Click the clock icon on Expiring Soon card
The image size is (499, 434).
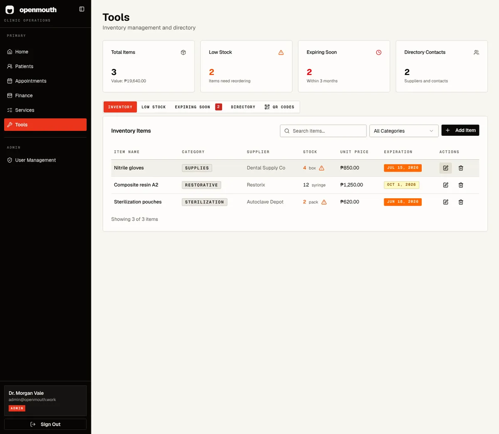coord(379,52)
